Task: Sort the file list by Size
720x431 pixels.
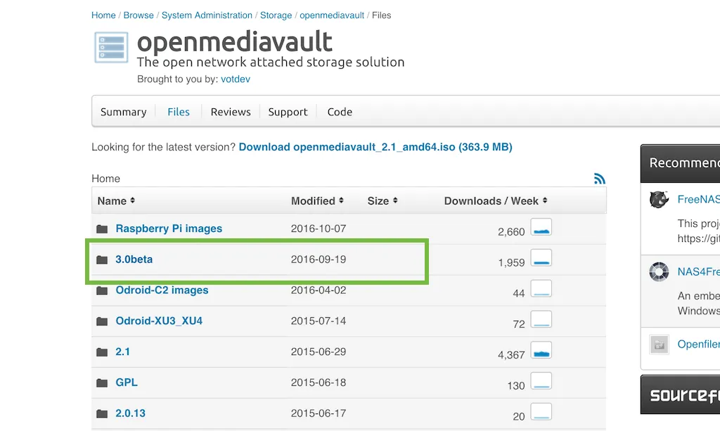Action: 382,201
